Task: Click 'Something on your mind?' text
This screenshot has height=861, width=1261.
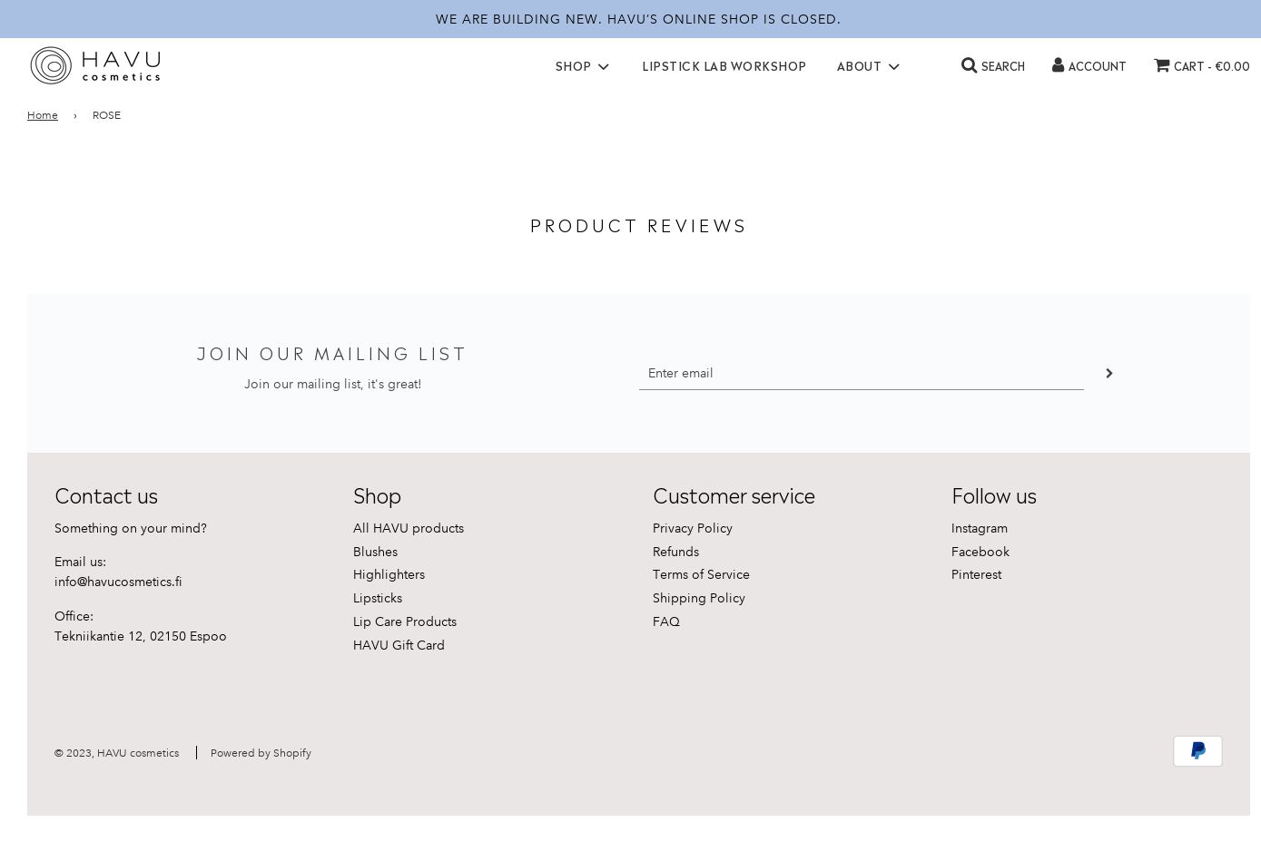Action: point(131,528)
